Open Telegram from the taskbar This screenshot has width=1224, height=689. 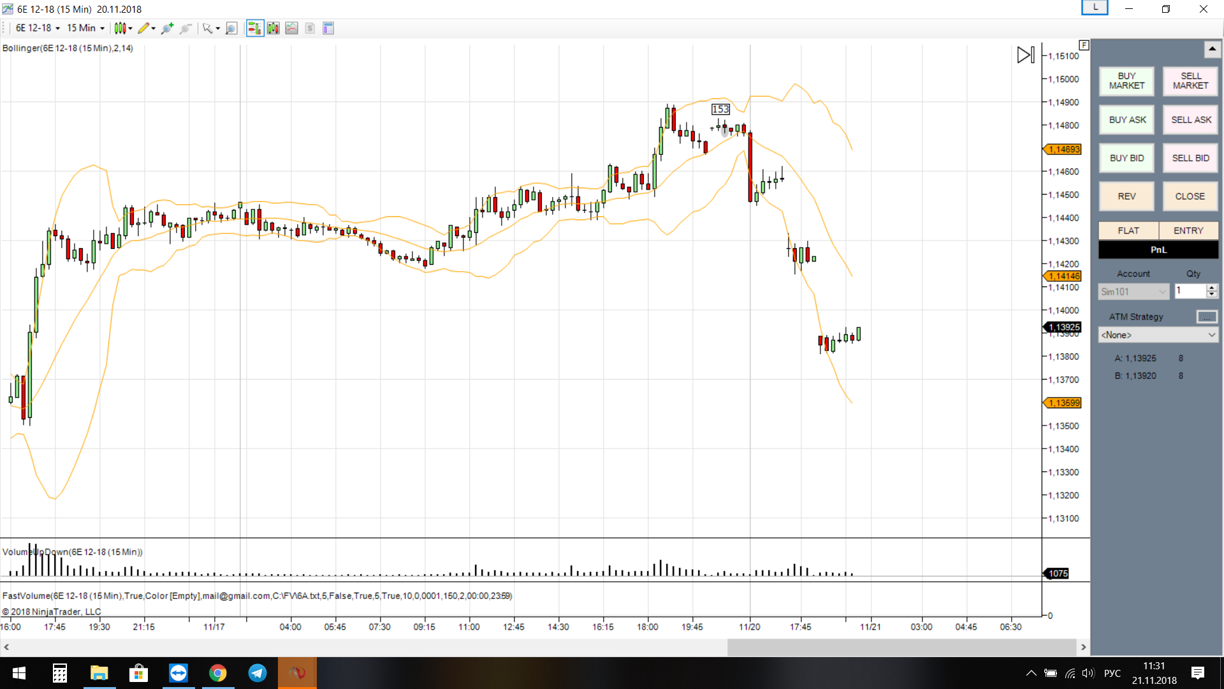(258, 673)
